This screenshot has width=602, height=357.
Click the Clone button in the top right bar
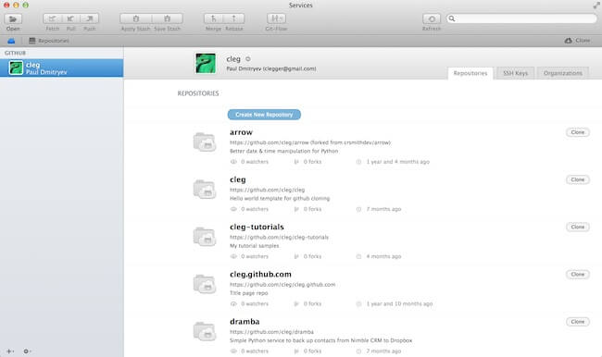577,41
